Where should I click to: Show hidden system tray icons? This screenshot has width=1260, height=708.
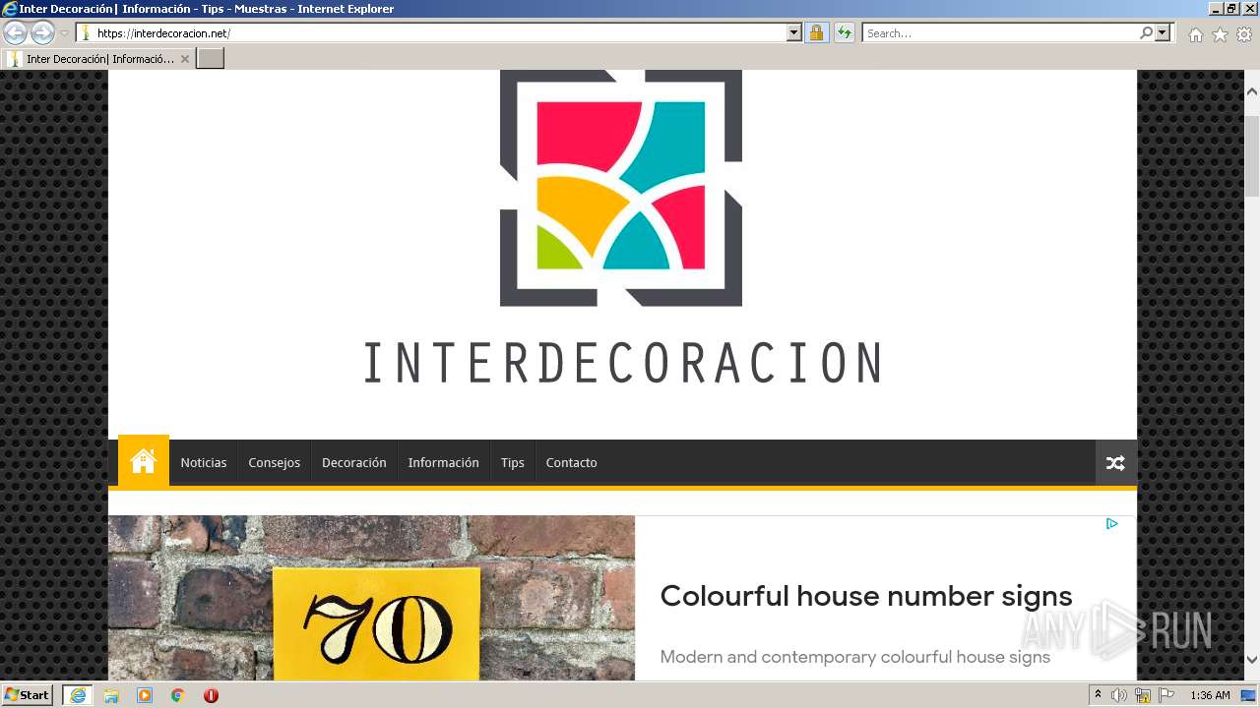coord(1098,695)
